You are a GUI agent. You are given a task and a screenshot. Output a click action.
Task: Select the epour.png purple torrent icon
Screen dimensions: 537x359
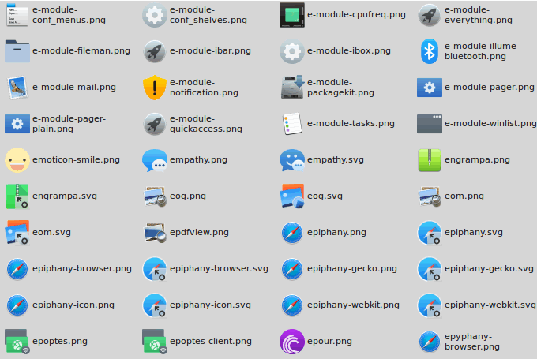tap(292, 341)
